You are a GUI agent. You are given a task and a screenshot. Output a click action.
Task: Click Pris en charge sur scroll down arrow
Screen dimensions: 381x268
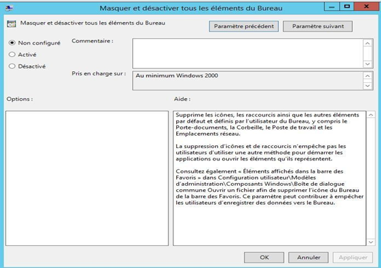click(367, 86)
